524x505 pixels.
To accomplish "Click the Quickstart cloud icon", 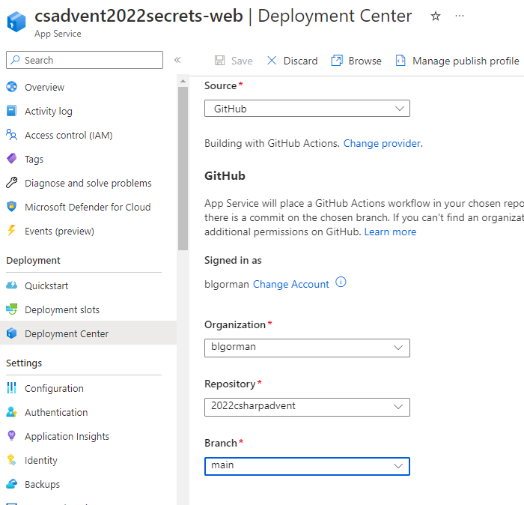I will click(12, 285).
